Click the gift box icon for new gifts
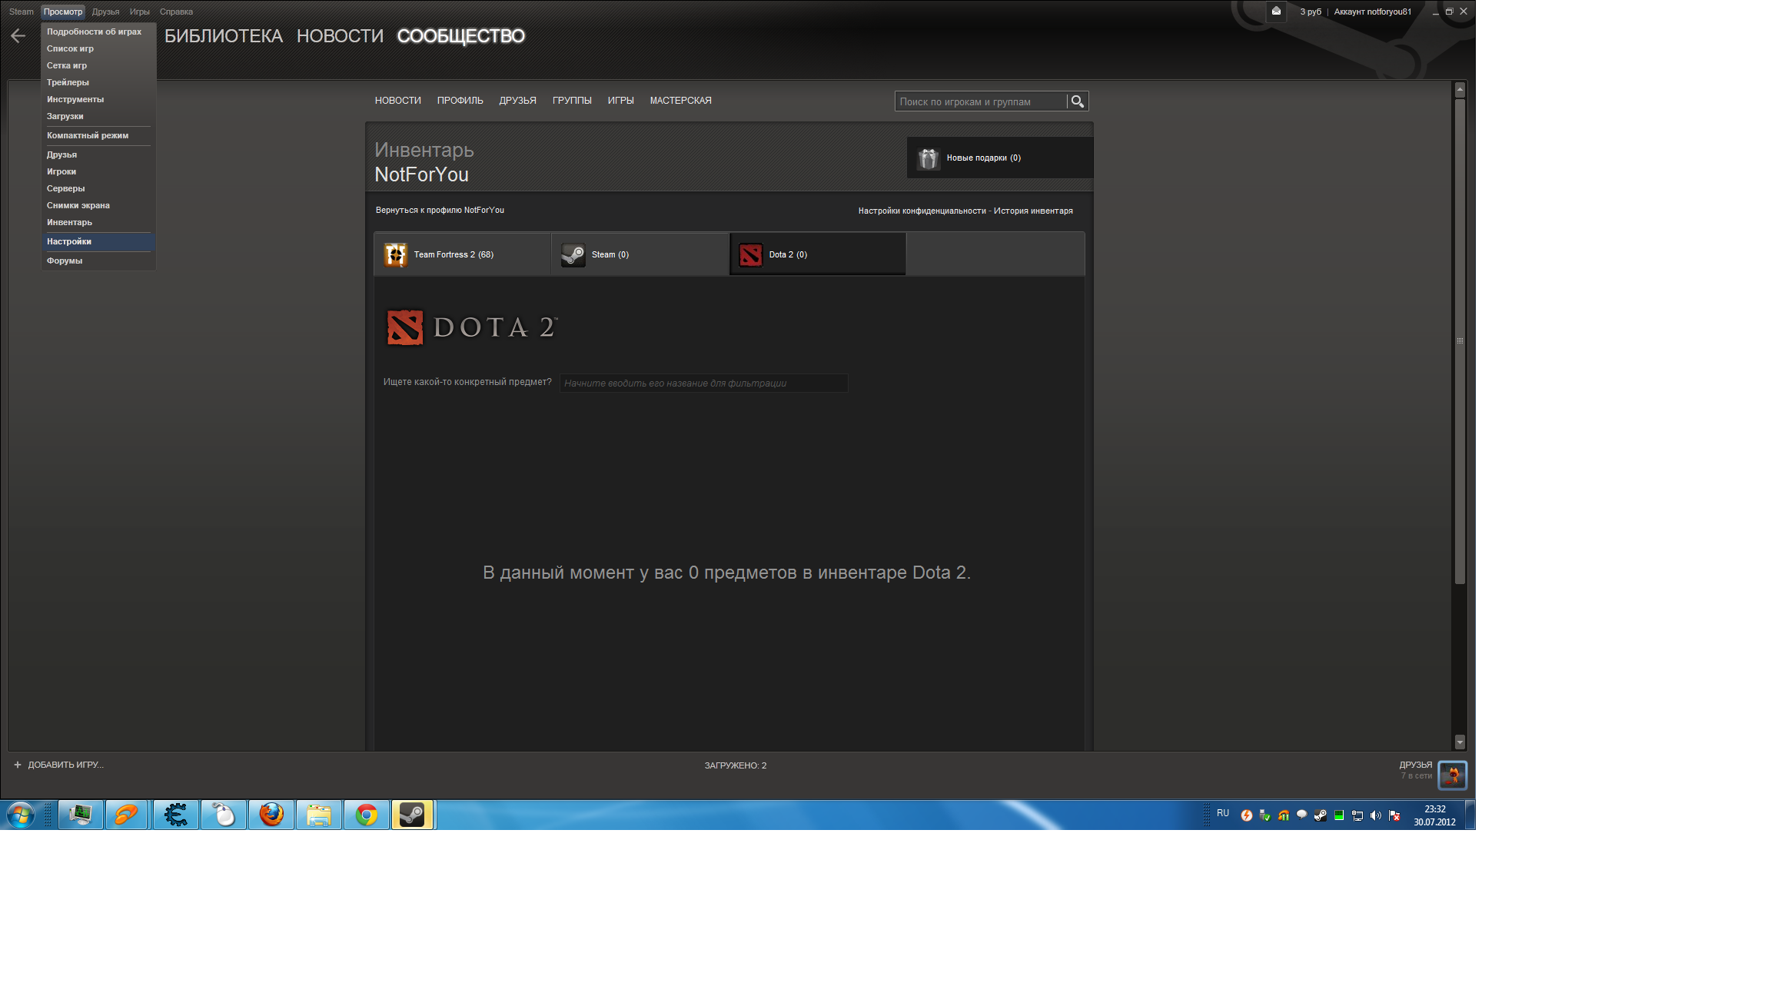1771x996 pixels. click(x=929, y=158)
